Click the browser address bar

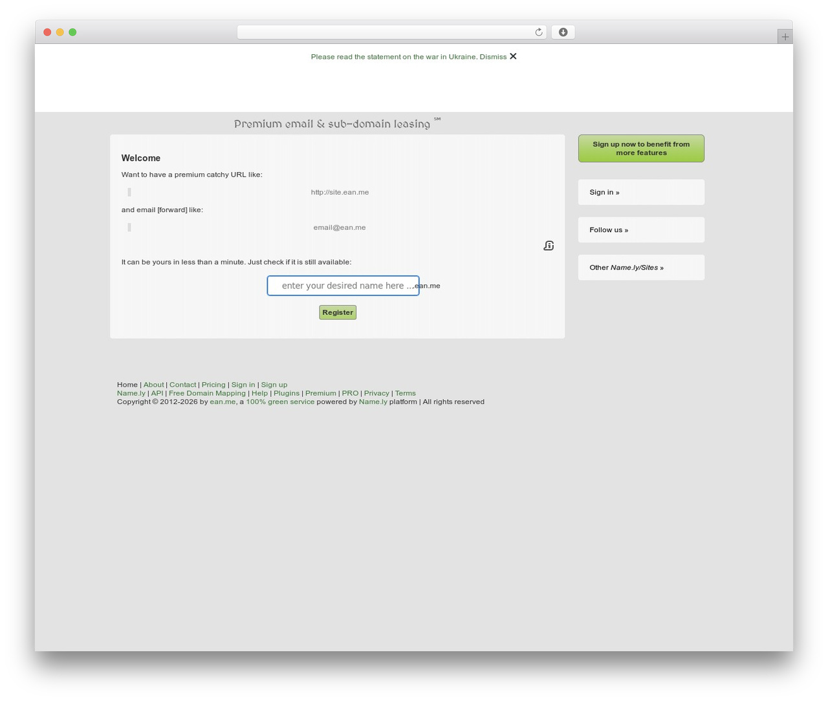pyautogui.click(x=391, y=32)
